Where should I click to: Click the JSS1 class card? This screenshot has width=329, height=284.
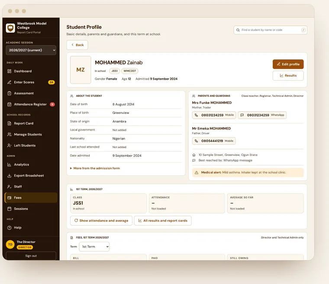(108, 203)
